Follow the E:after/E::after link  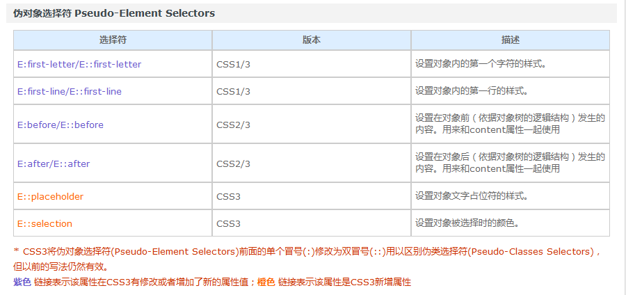[54, 164]
